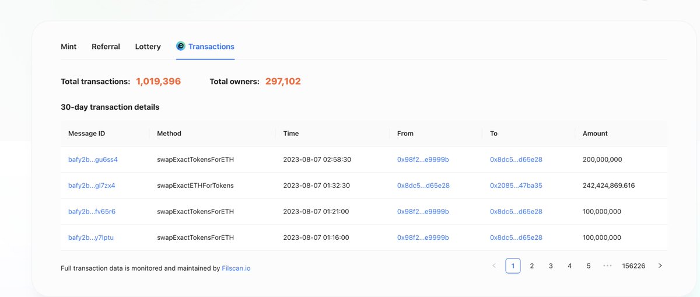The height and width of the screenshot is (297, 700).
Task: Go to page 5
Action: [589, 265]
